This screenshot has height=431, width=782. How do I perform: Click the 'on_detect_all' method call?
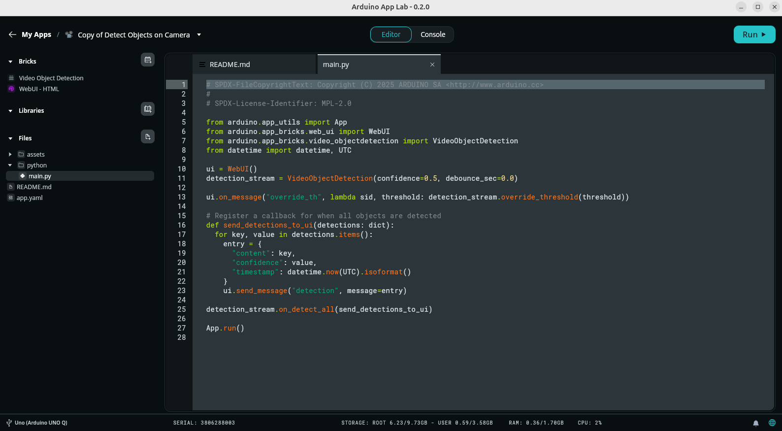(x=306, y=309)
